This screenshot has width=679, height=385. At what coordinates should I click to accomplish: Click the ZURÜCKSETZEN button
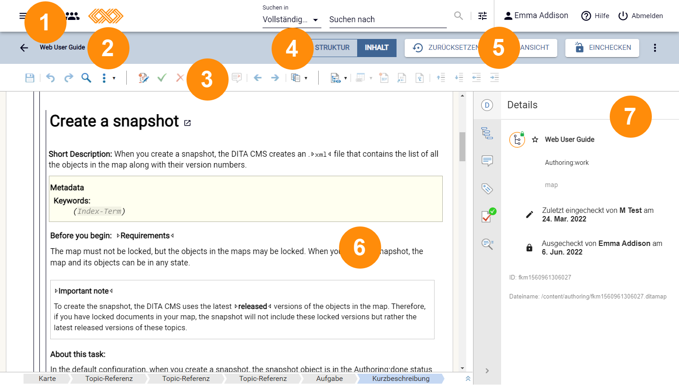point(446,48)
